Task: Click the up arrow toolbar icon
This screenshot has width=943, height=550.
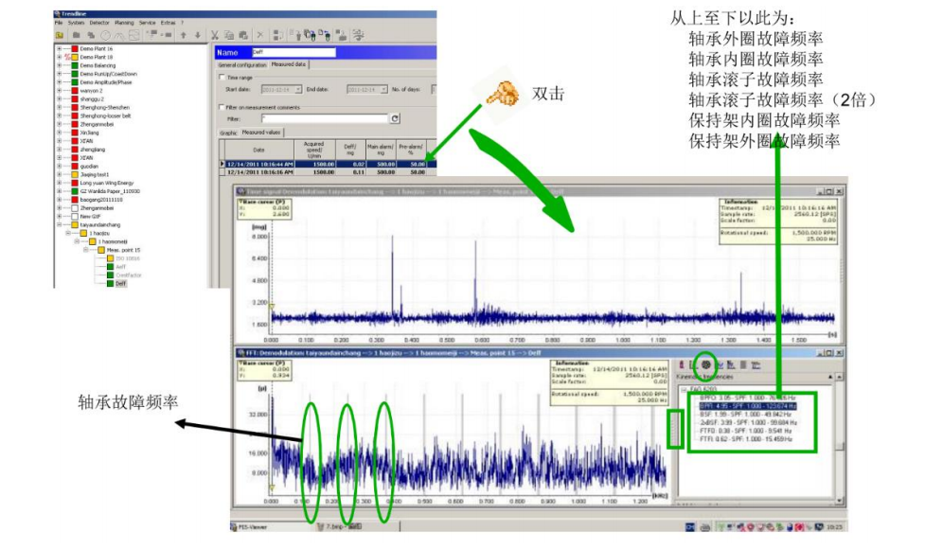Action: point(183,35)
